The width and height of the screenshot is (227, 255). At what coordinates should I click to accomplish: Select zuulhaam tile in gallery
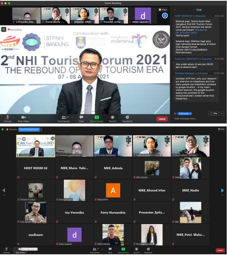[36, 235]
